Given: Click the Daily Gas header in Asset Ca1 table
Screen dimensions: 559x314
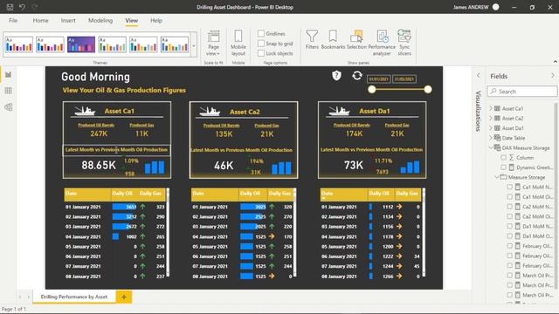Looking at the screenshot, I should pos(151,194).
